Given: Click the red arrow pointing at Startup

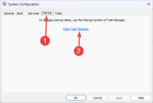Looking at the screenshot, I should pyautogui.click(x=46, y=26).
